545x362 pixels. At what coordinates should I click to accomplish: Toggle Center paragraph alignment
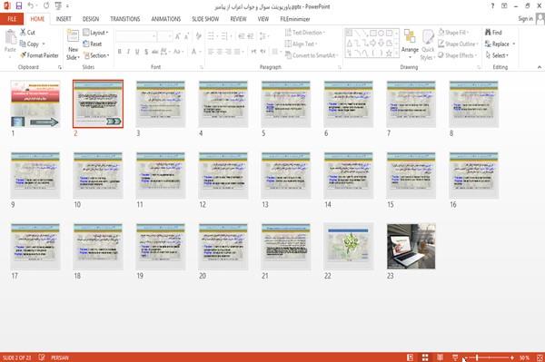[219, 52]
